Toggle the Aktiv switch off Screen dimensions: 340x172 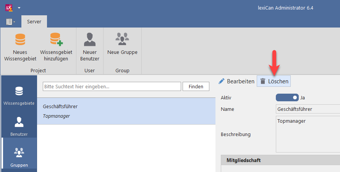click(287, 97)
